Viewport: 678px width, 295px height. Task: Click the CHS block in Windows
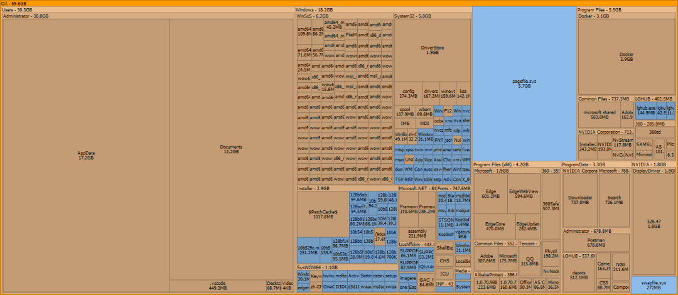pyautogui.click(x=444, y=261)
